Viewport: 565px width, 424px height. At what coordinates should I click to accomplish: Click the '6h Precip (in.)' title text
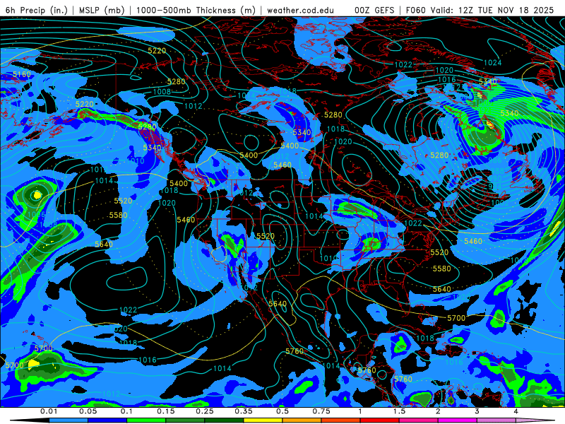click(x=37, y=10)
